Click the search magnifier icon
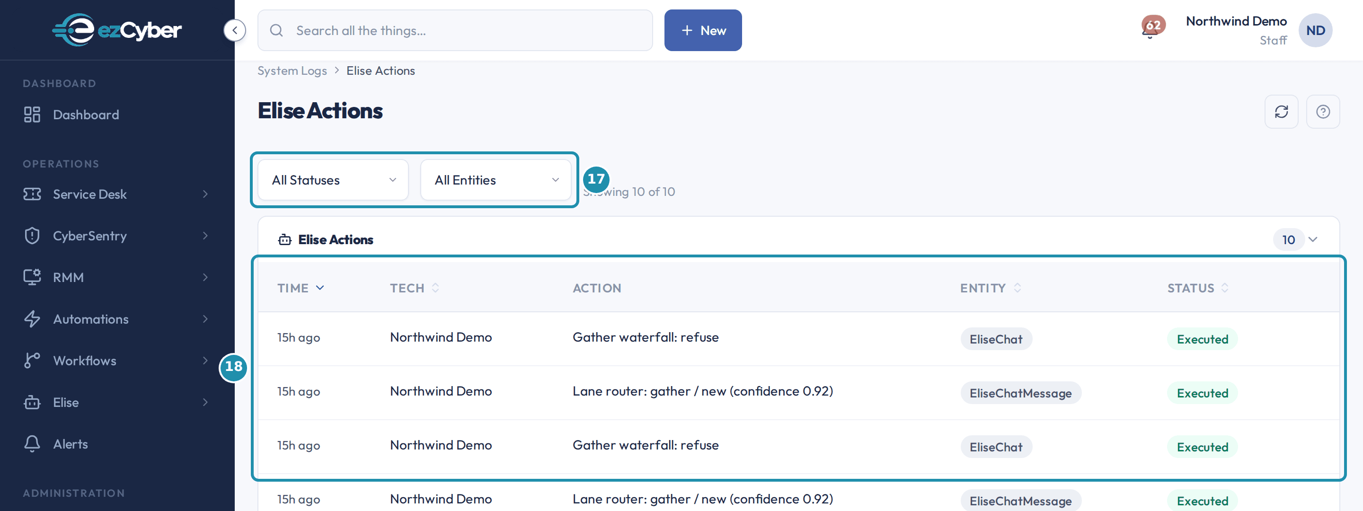The image size is (1363, 511). [276, 30]
